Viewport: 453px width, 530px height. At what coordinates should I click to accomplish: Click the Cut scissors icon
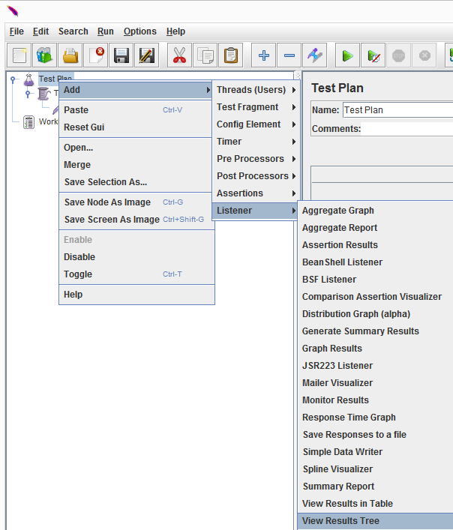179,55
